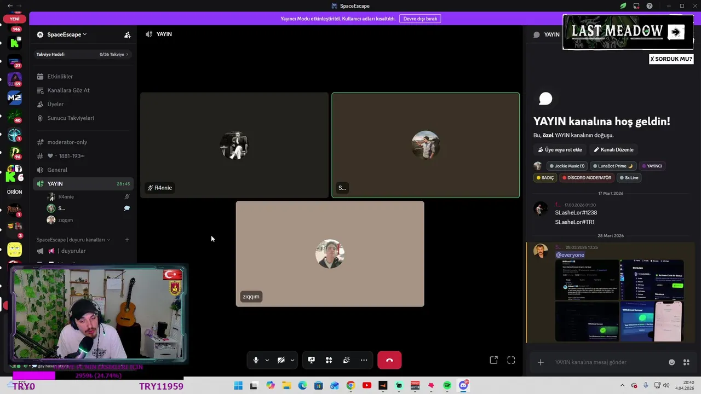Select Sx Live role chip

coord(629,178)
